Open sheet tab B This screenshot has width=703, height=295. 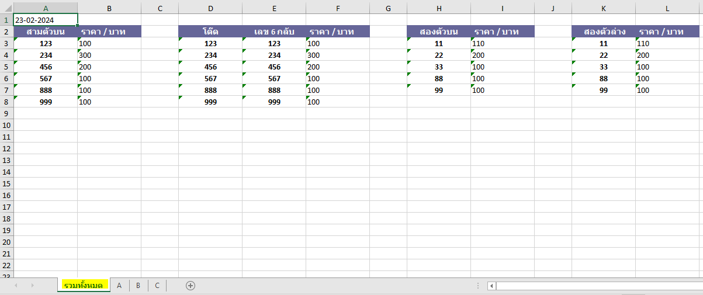pos(138,286)
